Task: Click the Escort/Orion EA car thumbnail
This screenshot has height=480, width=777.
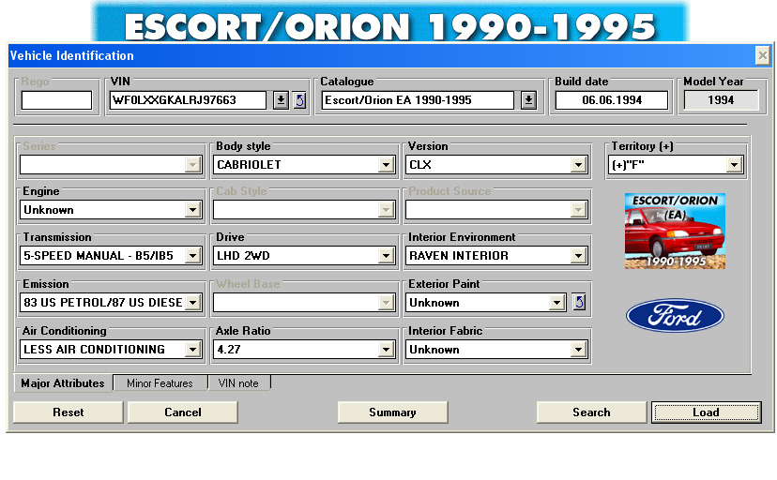Action: pos(674,231)
